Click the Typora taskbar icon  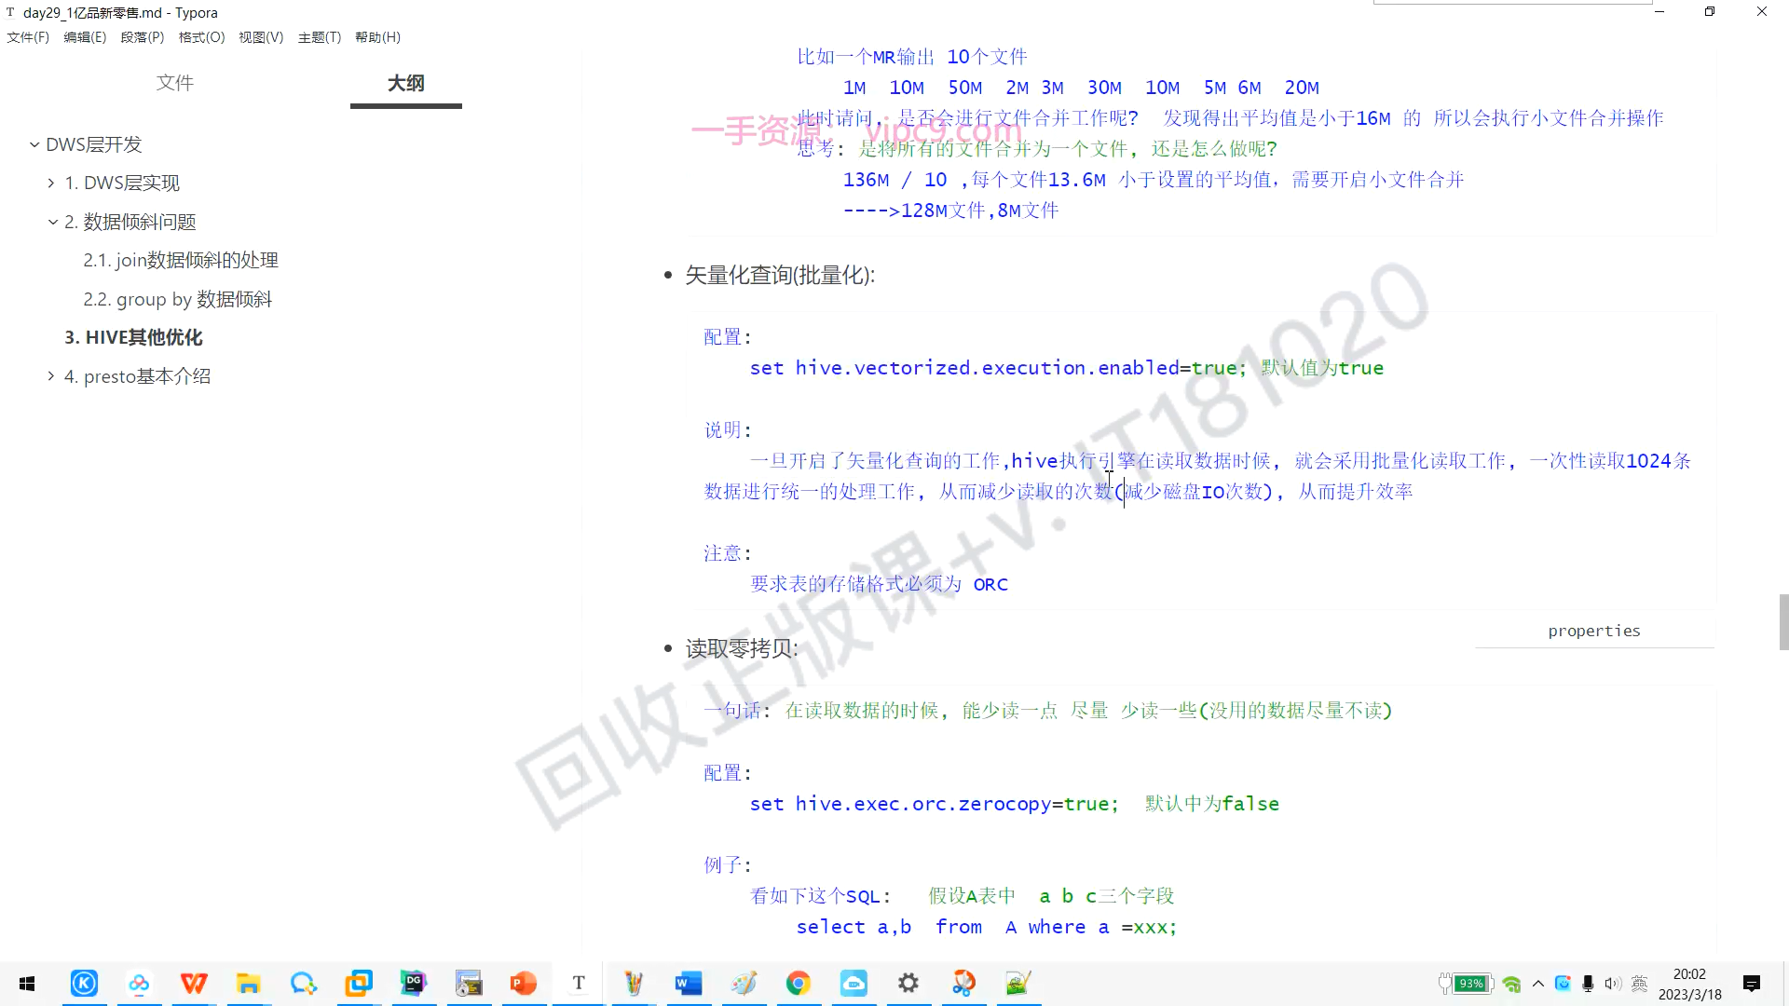coord(579,984)
